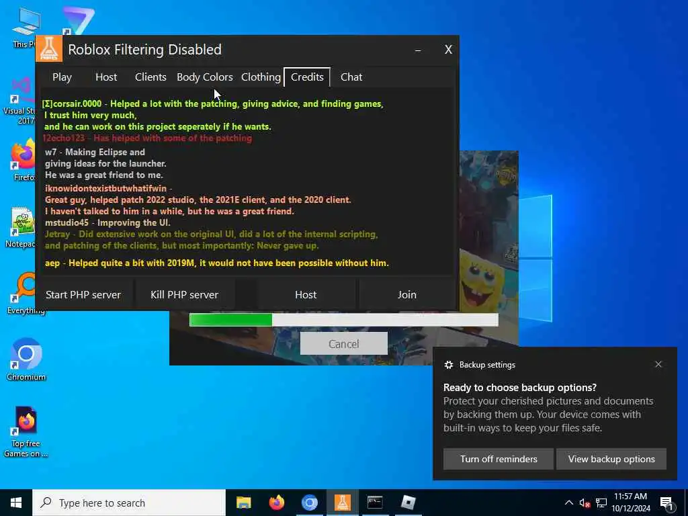
Task: Click Turn off reminders in notification
Action: click(499, 459)
